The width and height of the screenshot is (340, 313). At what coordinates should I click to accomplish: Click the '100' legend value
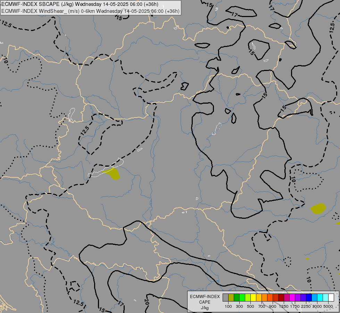[x=228, y=306]
